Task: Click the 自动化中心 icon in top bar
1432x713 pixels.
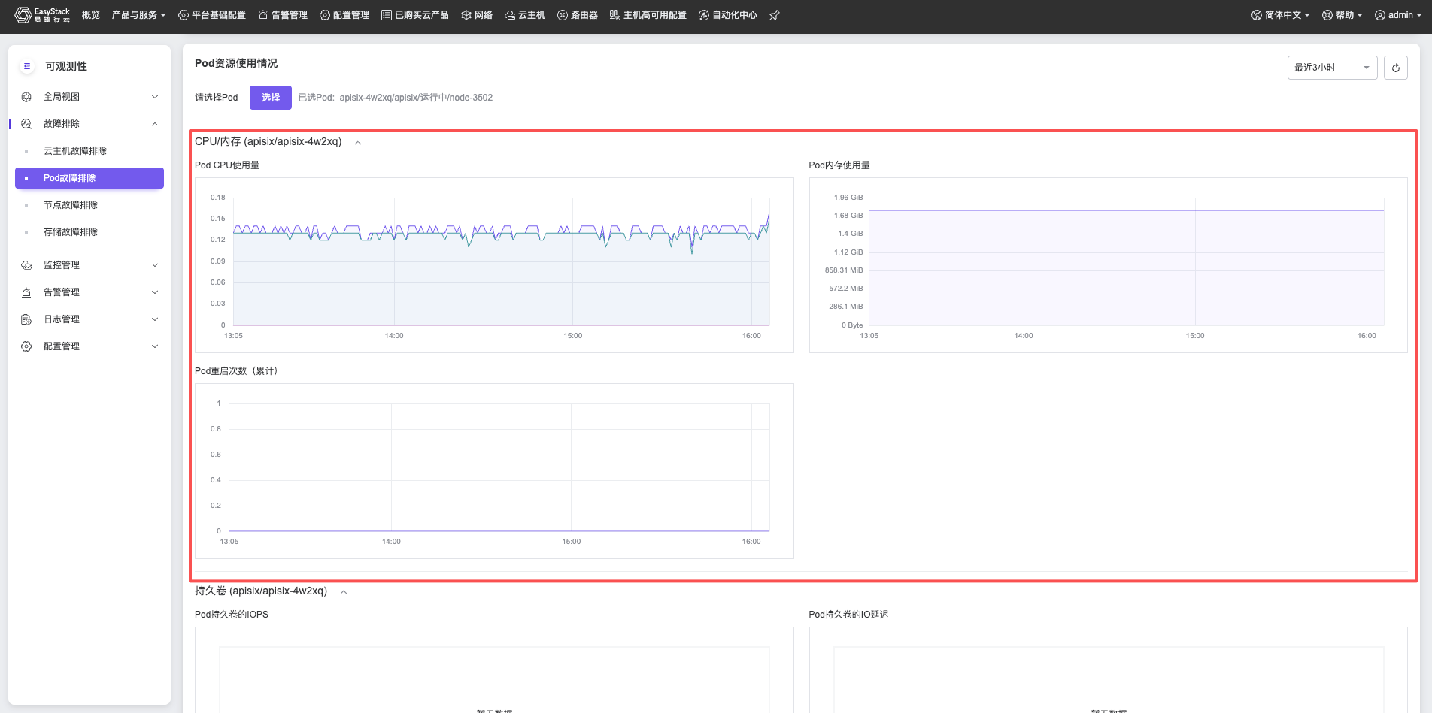Action: click(704, 15)
